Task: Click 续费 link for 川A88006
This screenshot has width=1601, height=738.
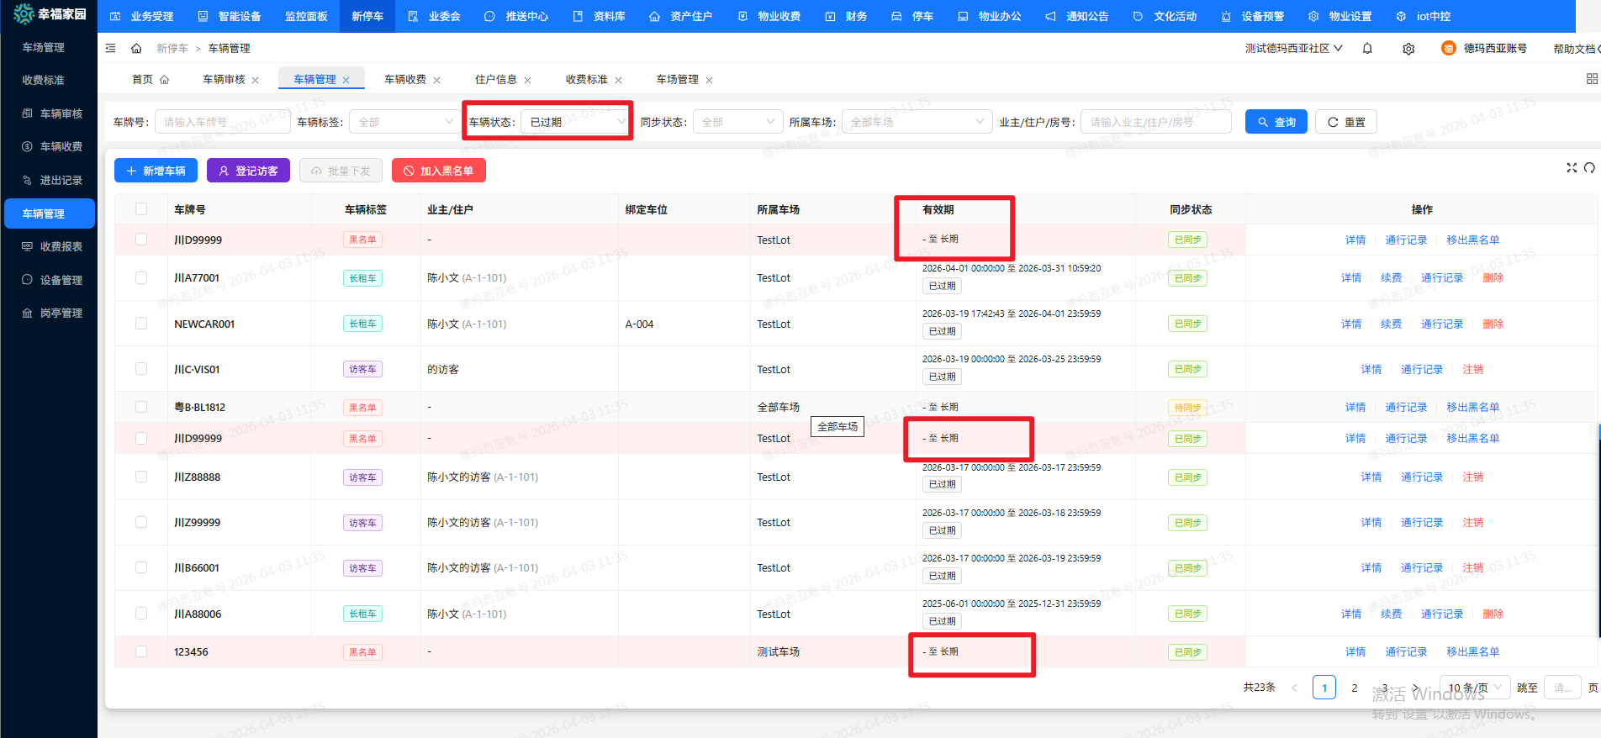Action: click(x=1391, y=614)
